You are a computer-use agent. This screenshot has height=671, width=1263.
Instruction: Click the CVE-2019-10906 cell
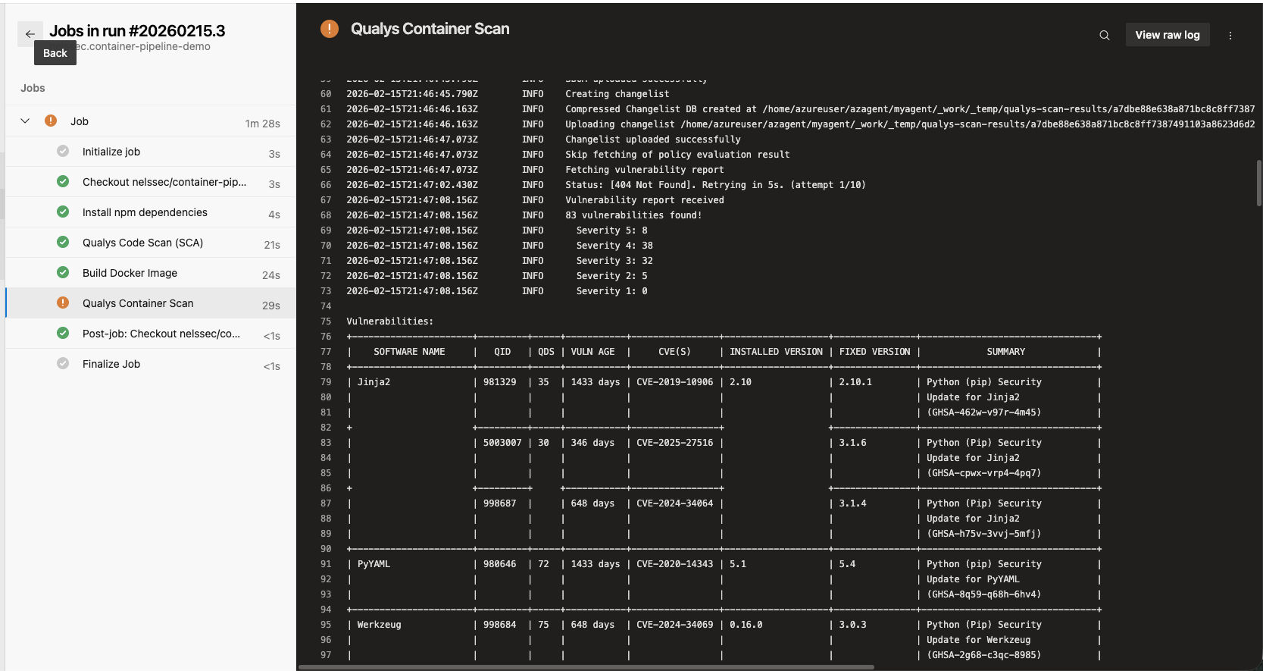coord(674,382)
